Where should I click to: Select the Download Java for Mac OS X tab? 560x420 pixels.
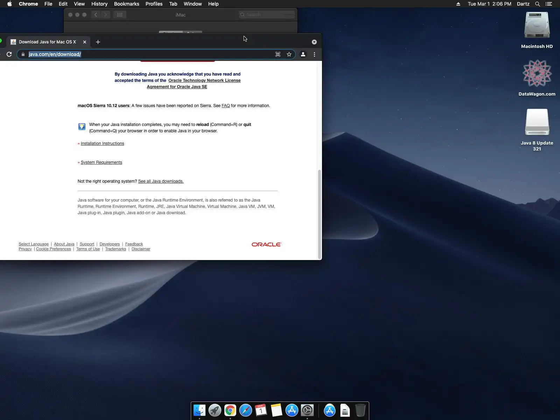click(47, 42)
